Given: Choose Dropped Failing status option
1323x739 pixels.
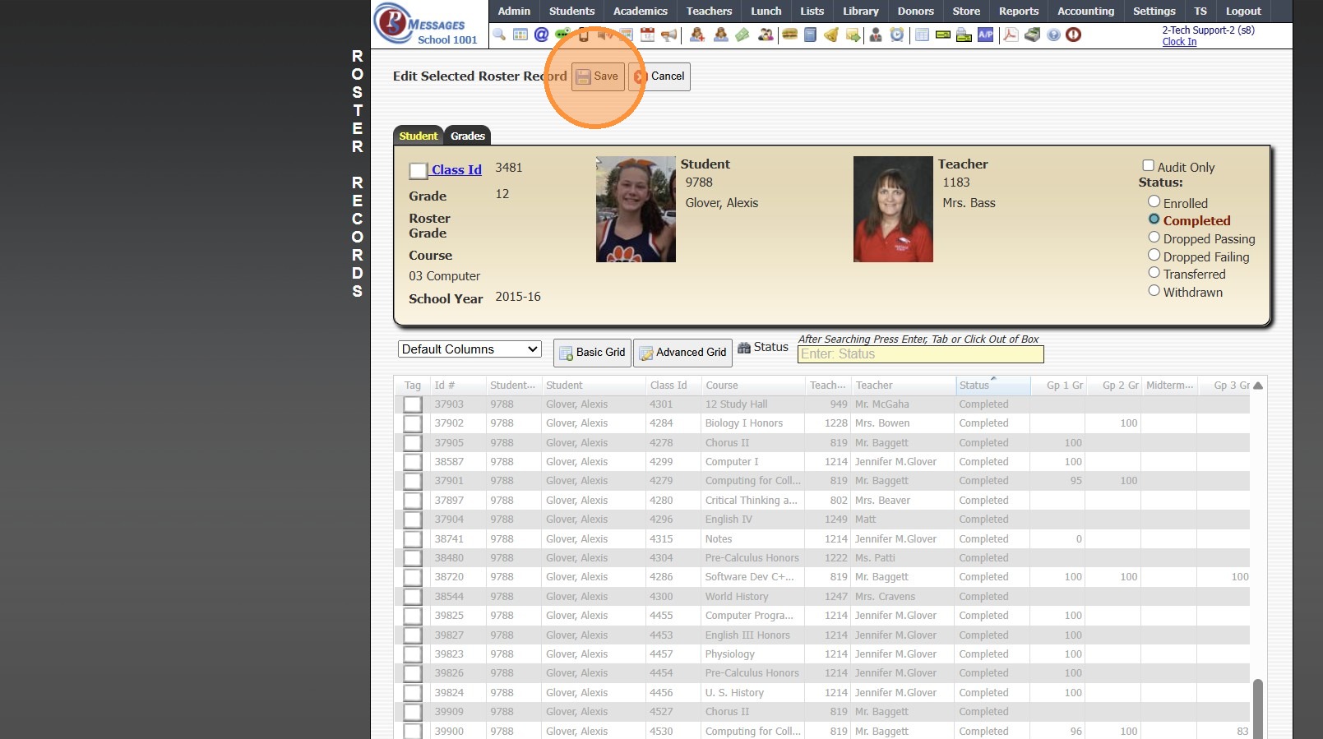Looking at the screenshot, I should click(x=1154, y=256).
